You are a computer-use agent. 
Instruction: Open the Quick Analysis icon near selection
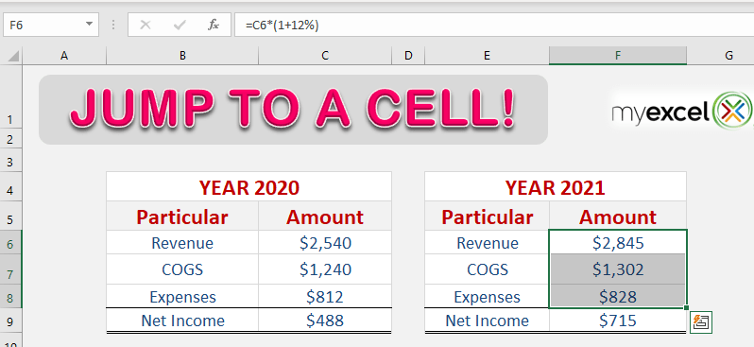point(701,322)
